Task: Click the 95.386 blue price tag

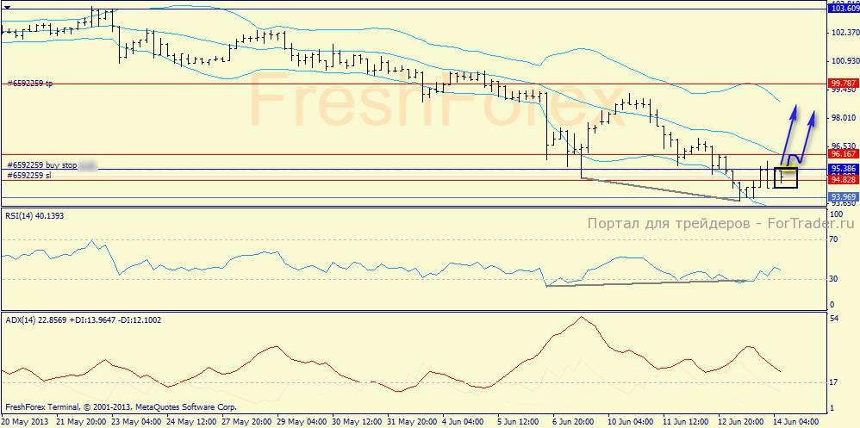Action: [843, 168]
